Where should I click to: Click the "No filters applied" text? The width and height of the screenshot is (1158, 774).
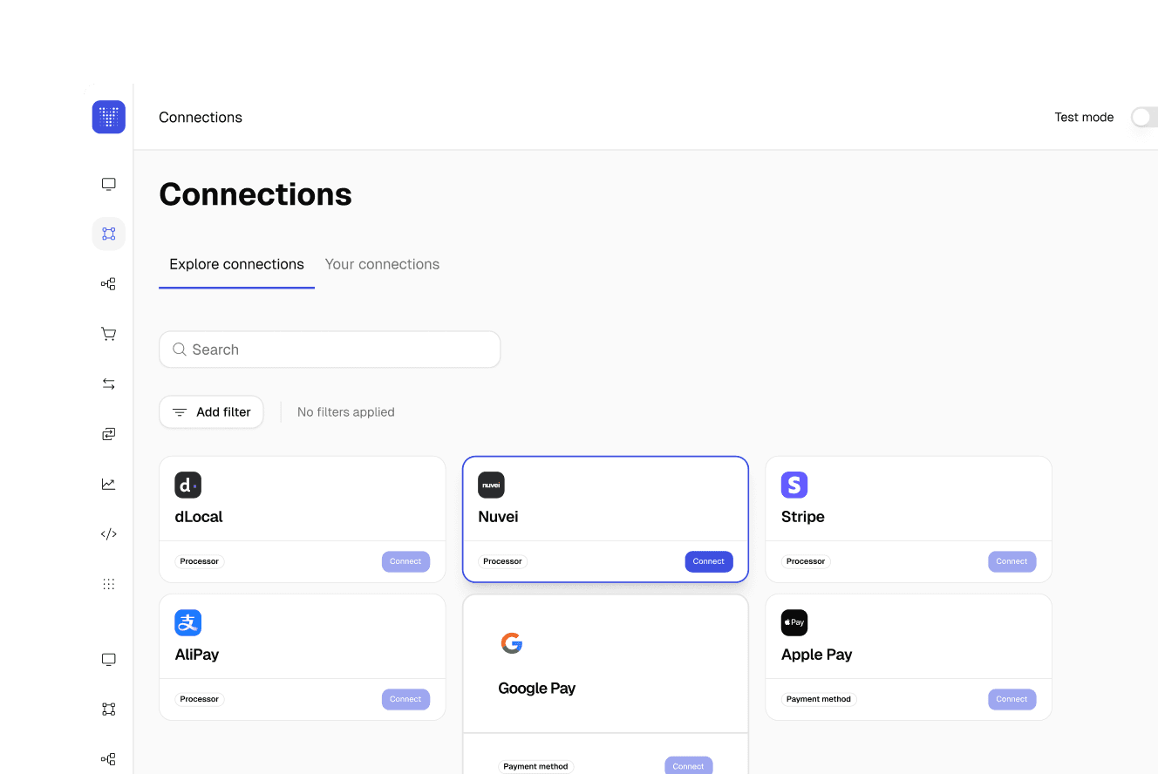coord(346,412)
